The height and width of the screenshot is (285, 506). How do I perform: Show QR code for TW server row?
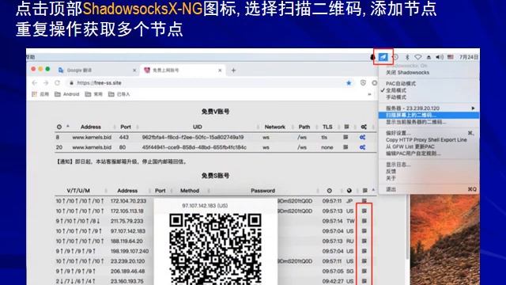click(364, 221)
